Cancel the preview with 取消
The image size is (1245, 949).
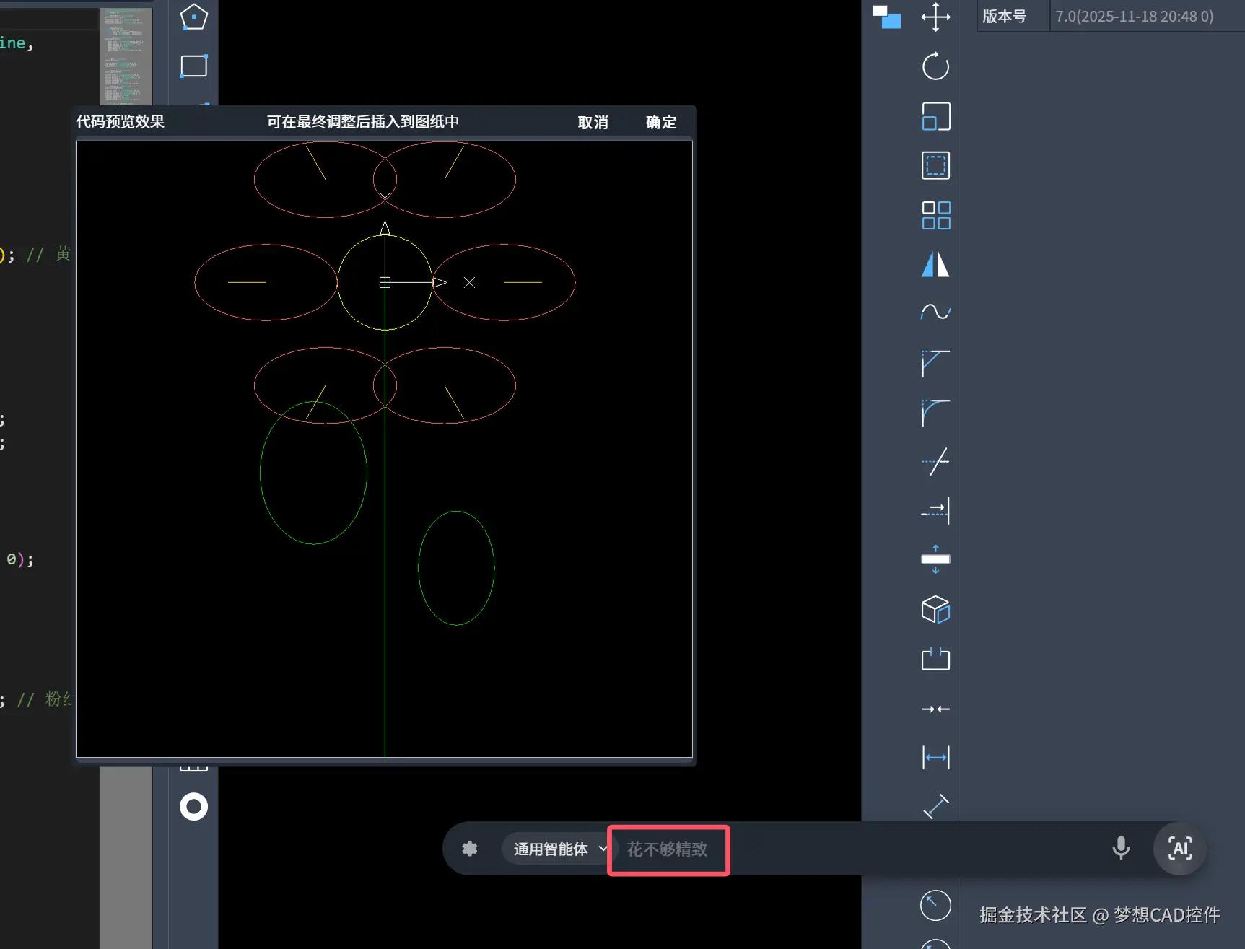click(x=592, y=122)
